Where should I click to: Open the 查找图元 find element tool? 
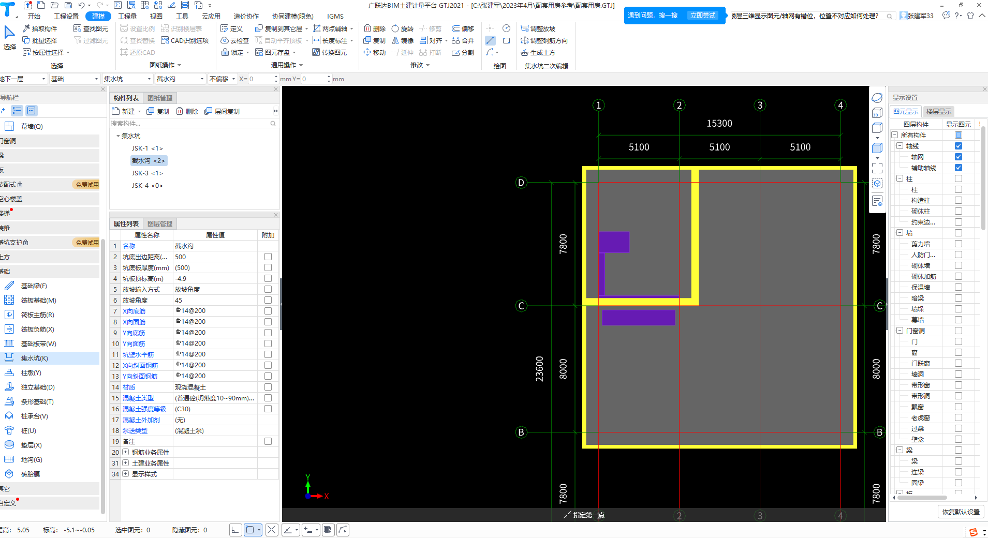(91, 28)
